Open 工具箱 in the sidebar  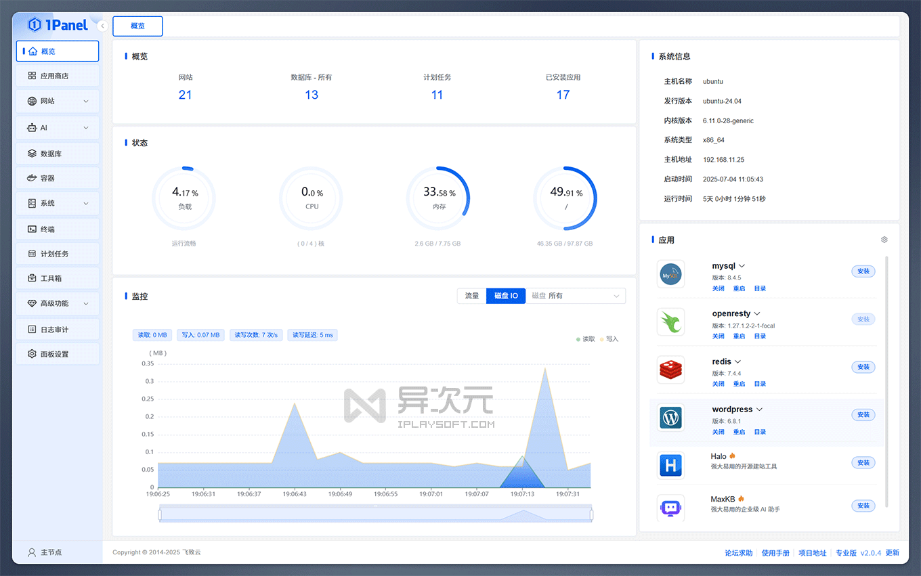(58, 278)
